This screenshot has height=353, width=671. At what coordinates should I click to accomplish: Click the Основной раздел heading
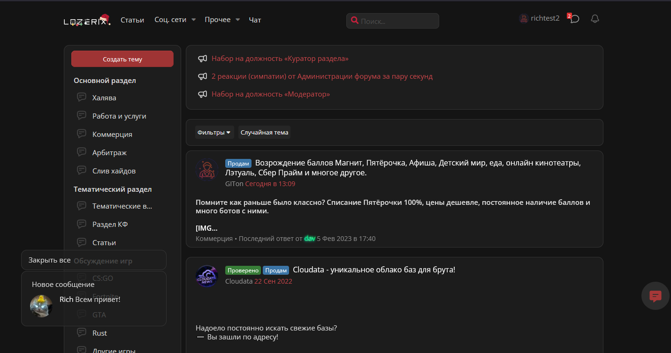(105, 80)
